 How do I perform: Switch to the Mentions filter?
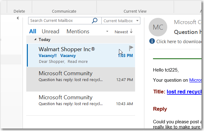(78, 31)
